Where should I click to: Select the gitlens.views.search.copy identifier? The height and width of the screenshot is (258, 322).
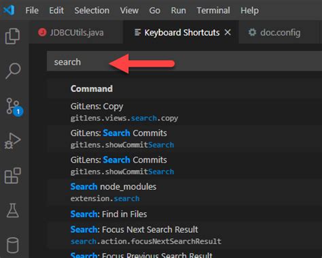tap(124, 118)
